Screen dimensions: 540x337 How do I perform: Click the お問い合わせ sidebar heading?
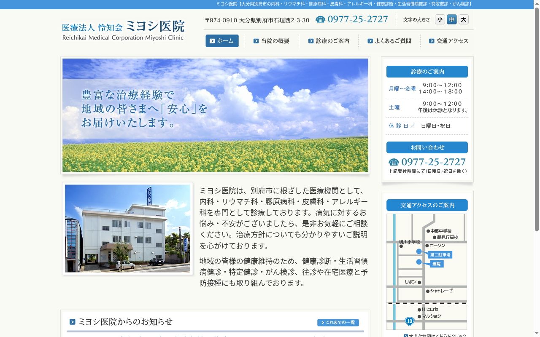[x=427, y=147]
